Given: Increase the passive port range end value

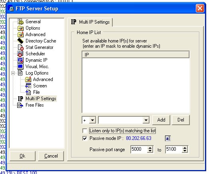Looking at the screenshot, I should coord(185,148).
